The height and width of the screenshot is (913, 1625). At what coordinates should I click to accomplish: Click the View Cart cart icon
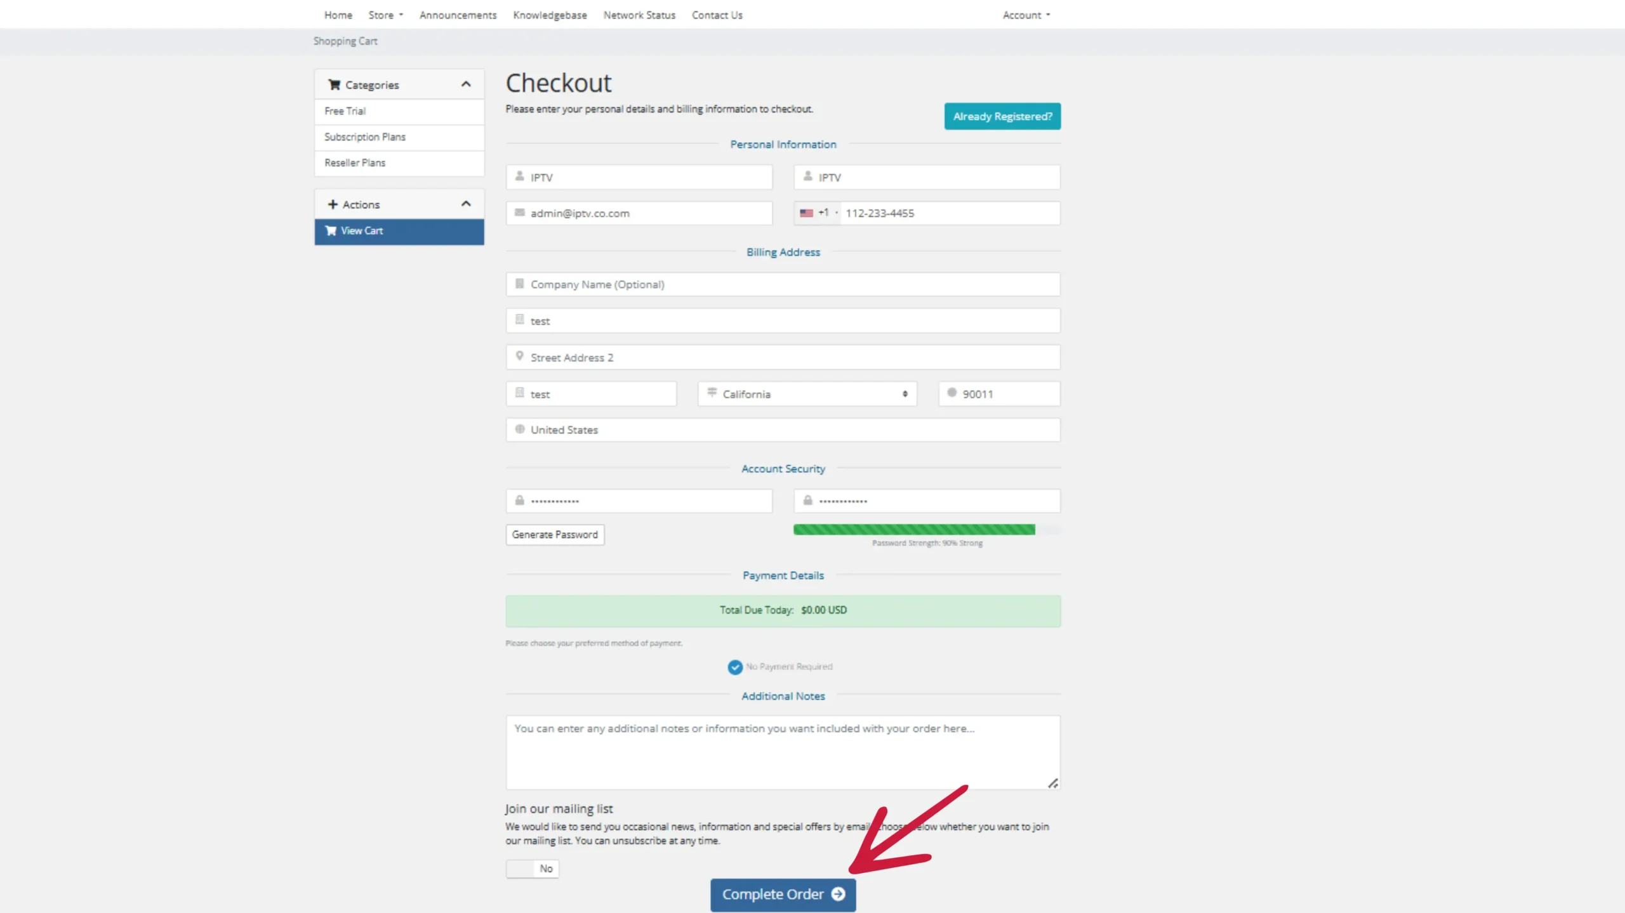coord(331,231)
